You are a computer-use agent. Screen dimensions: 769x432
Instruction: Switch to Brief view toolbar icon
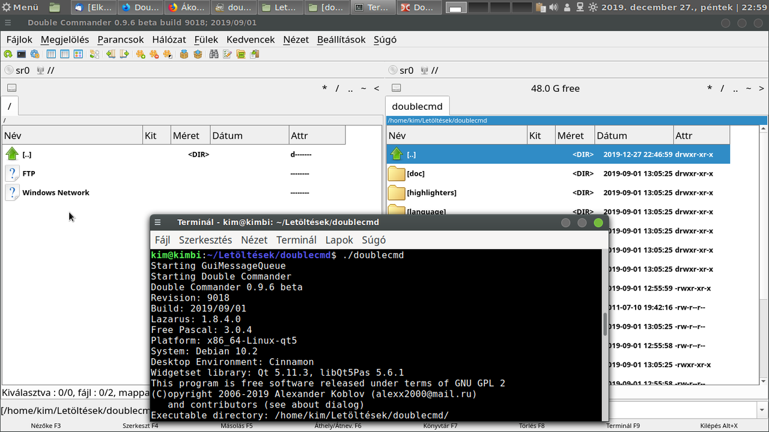click(51, 54)
